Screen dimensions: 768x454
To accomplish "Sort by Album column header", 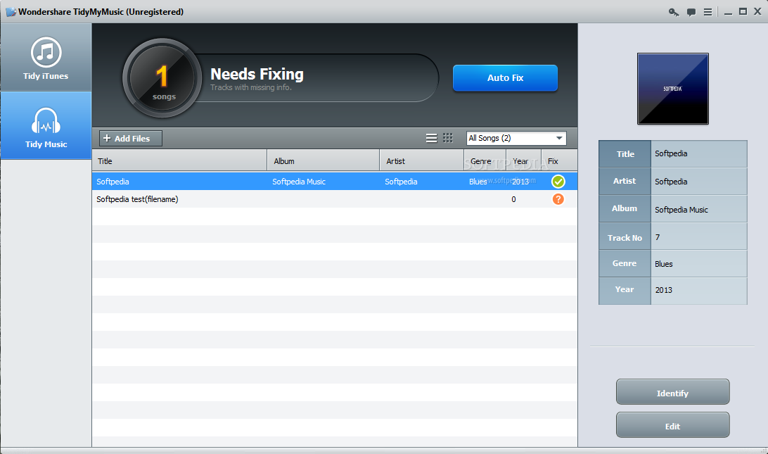I will (324, 160).
